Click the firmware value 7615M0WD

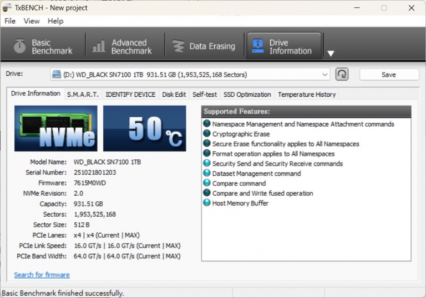(90, 183)
